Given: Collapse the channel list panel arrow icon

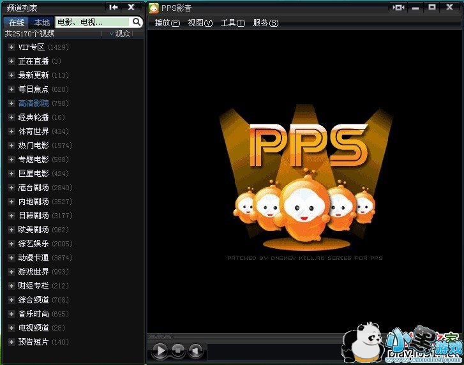Looking at the screenshot, I should pyautogui.click(x=114, y=7).
